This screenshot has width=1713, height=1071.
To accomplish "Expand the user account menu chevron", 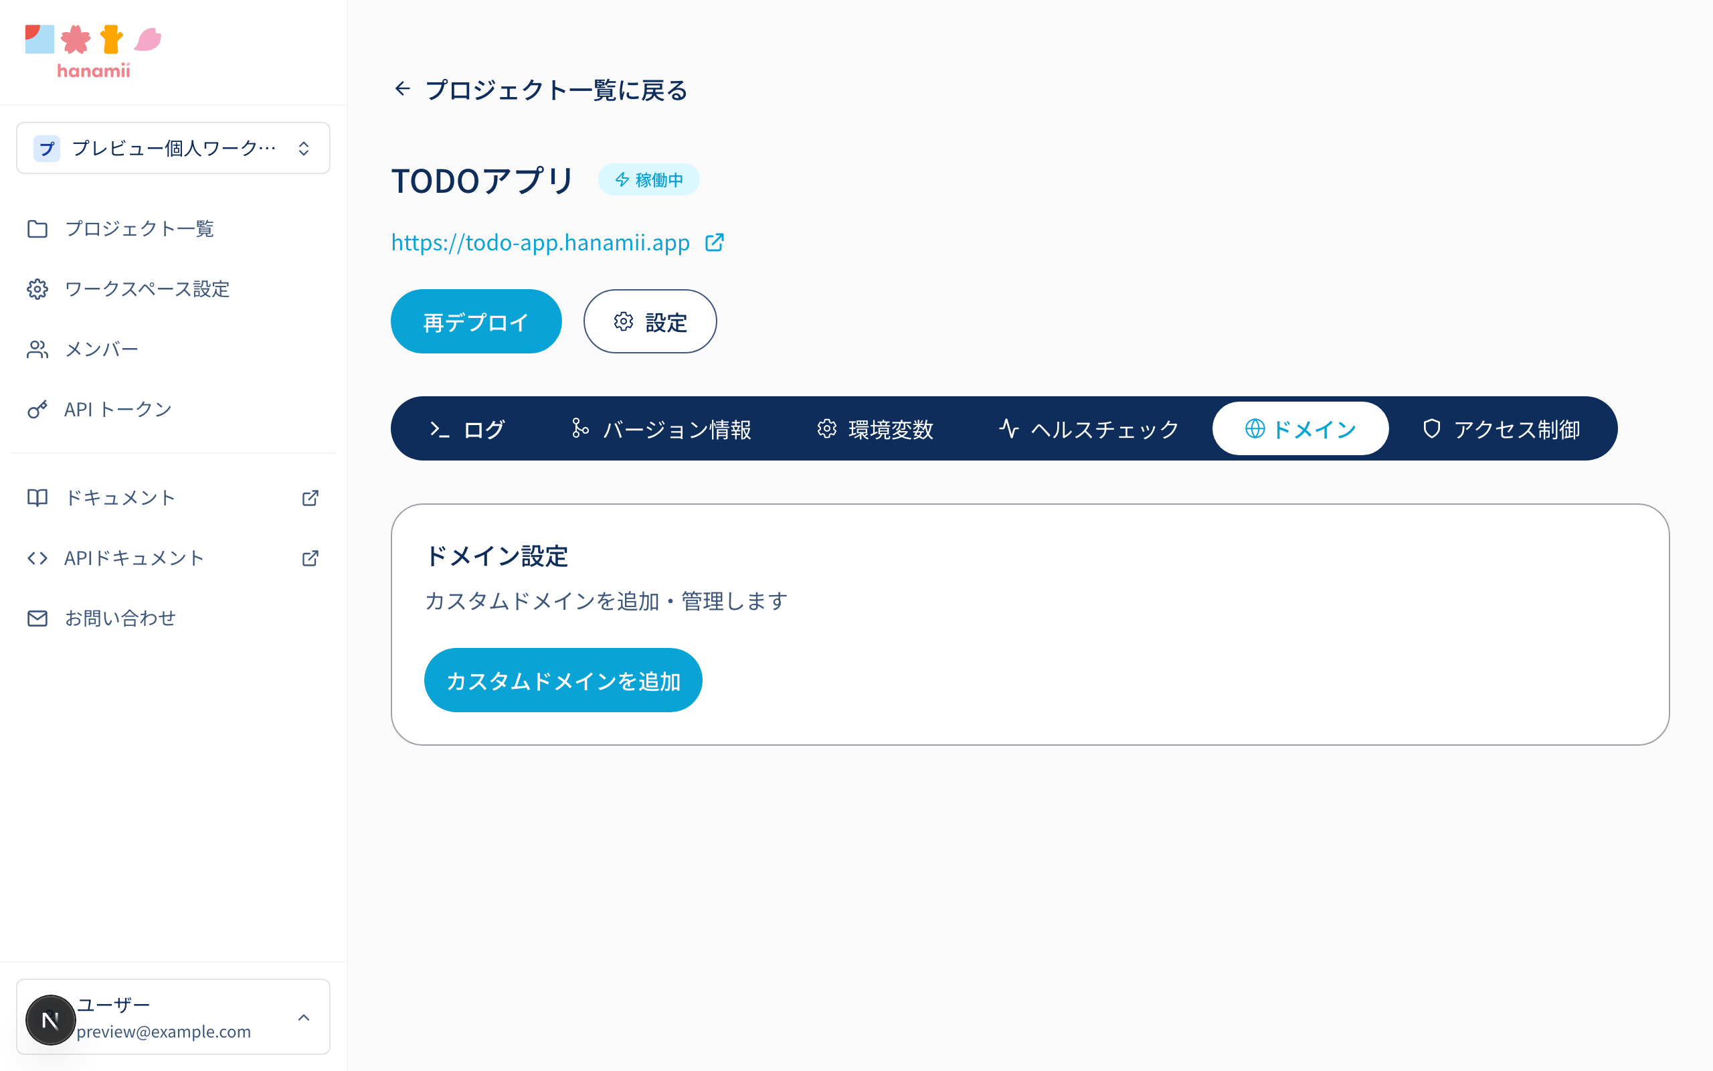I will [304, 1017].
